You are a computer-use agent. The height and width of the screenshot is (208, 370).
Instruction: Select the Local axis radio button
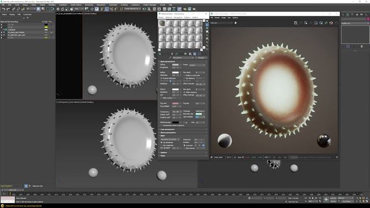point(184,146)
